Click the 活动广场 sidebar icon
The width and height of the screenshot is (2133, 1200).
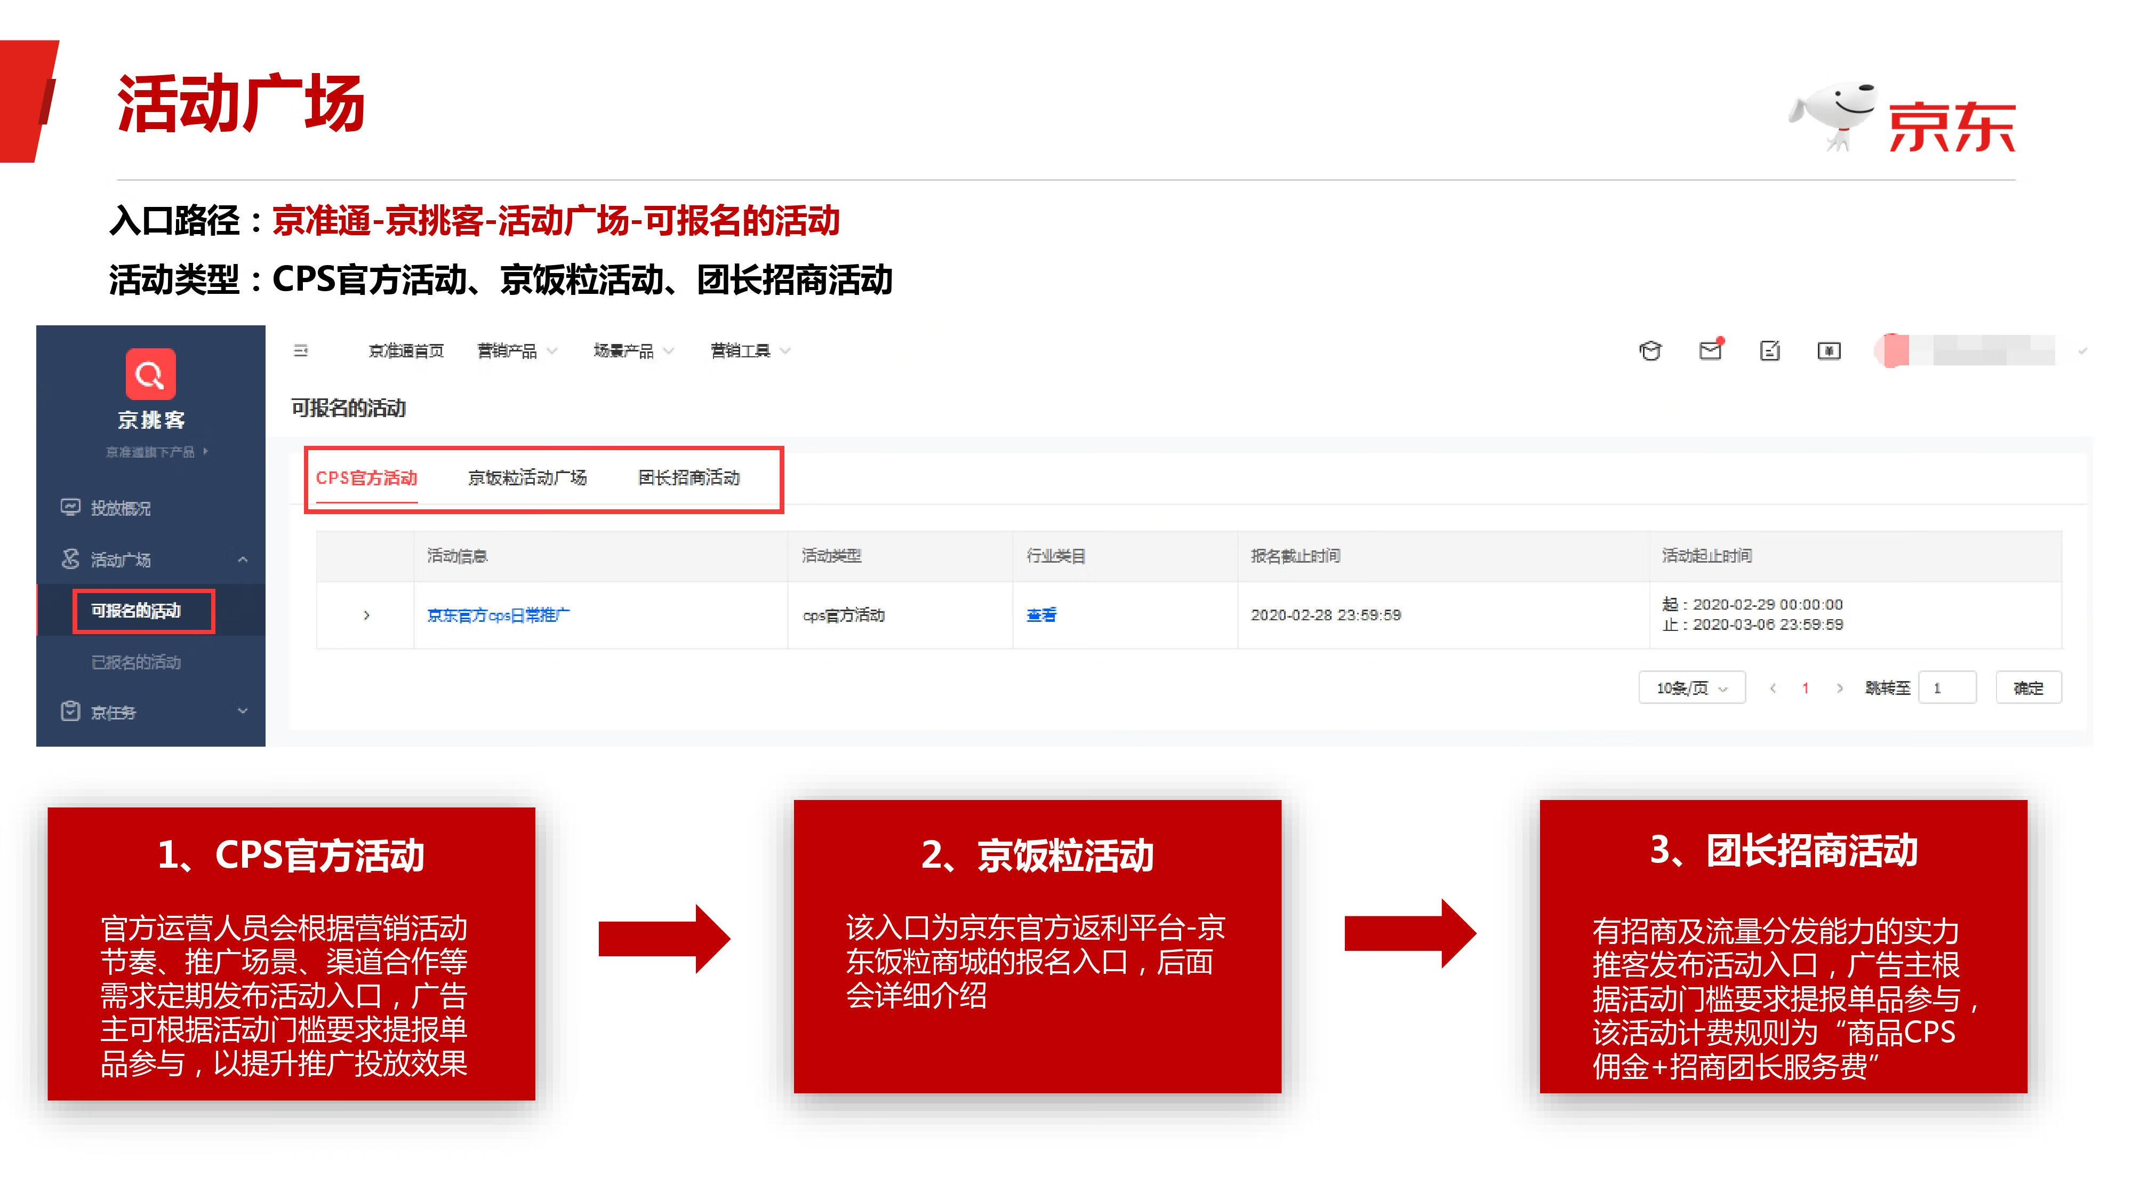tap(70, 559)
